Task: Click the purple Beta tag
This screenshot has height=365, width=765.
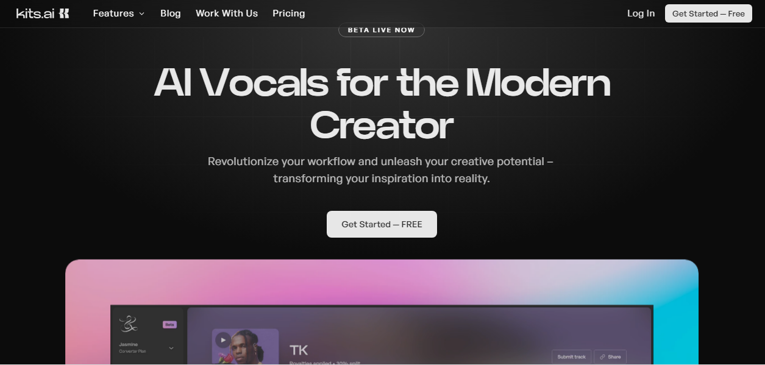Action: pos(169,325)
